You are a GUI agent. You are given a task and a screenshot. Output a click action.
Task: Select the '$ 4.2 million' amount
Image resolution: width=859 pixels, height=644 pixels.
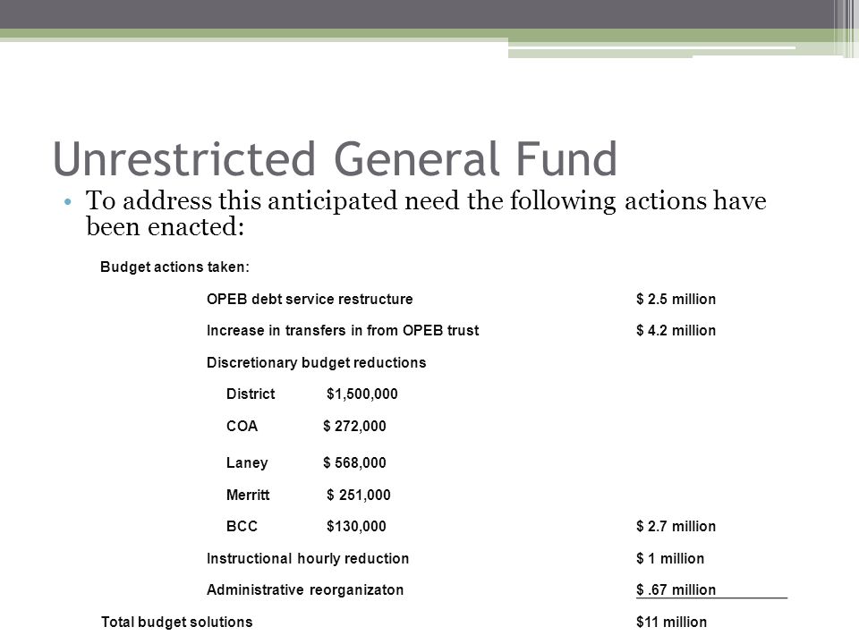tap(676, 330)
